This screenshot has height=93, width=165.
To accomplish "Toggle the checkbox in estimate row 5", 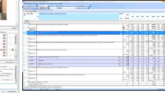I will pos(28,45).
